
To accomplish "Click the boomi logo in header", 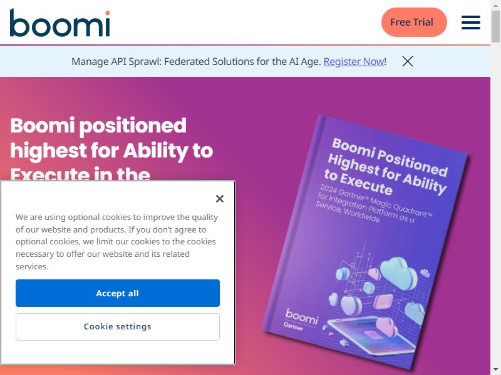I will click(x=59, y=22).
